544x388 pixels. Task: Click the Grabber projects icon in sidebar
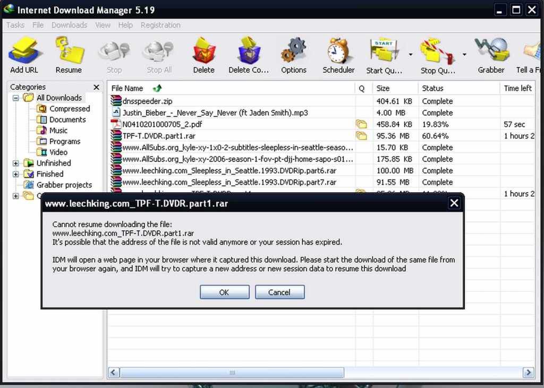[x=29, y=185]
